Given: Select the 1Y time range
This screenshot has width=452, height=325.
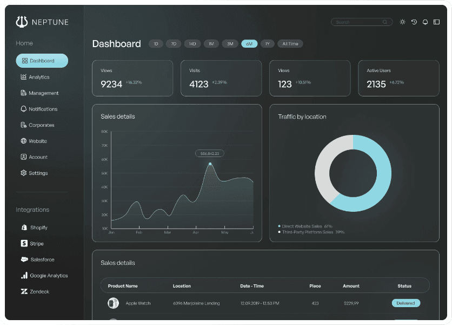Looking at the screenshot, I should (268, 44).
